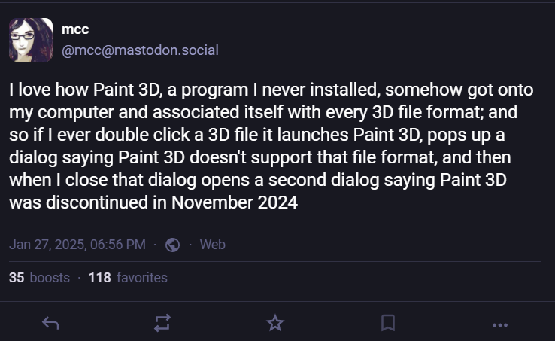
Task: Reply to mcc's post with arrow icon
Action: pos(50,323)
